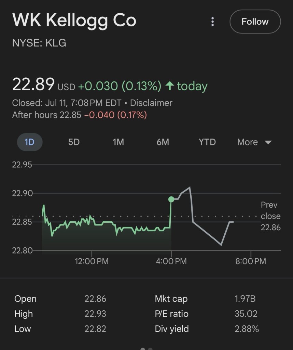Switch chart to the 6M range

coord(163,142)
